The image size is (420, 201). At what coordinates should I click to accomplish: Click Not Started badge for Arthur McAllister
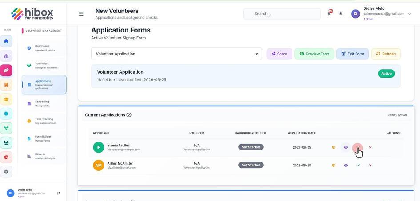(251, 165)
